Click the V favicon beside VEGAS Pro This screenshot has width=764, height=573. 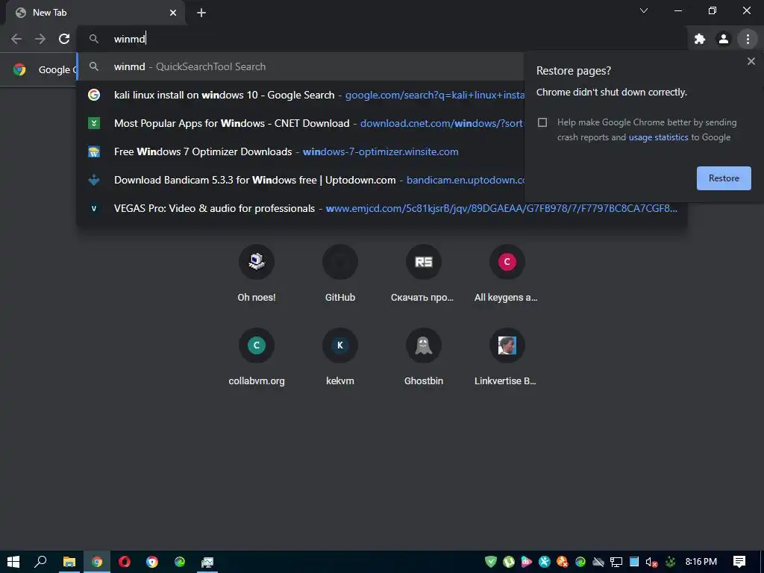click(x=94, y=208)
